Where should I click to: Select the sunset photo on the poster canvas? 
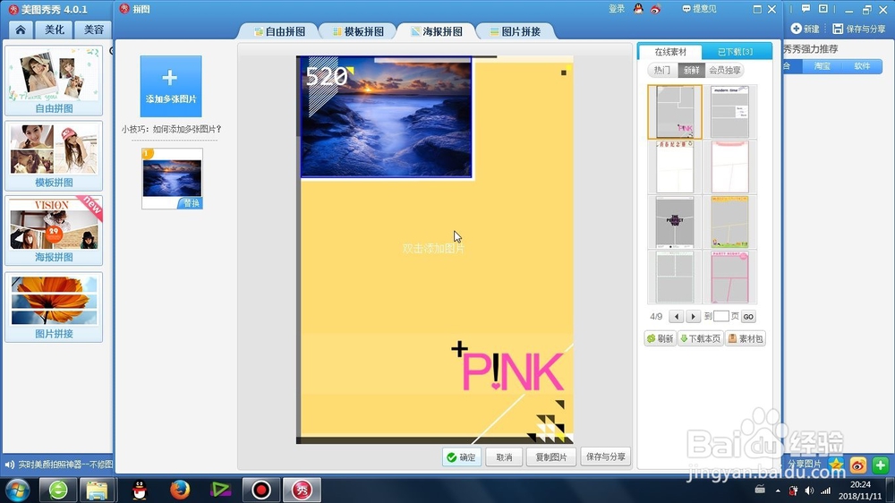coord(387,117)
